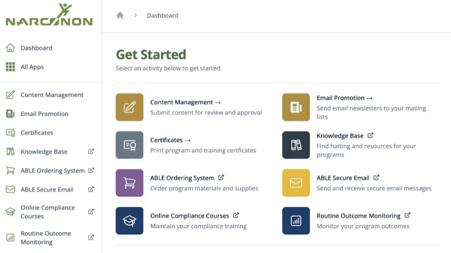Click 'Maintain your compliance training' description
The image size is (451, 253).
point(198,226)
